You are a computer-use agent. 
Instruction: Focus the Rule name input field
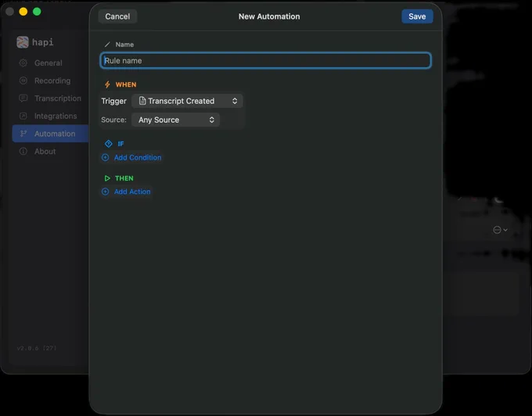pos(266,60)
